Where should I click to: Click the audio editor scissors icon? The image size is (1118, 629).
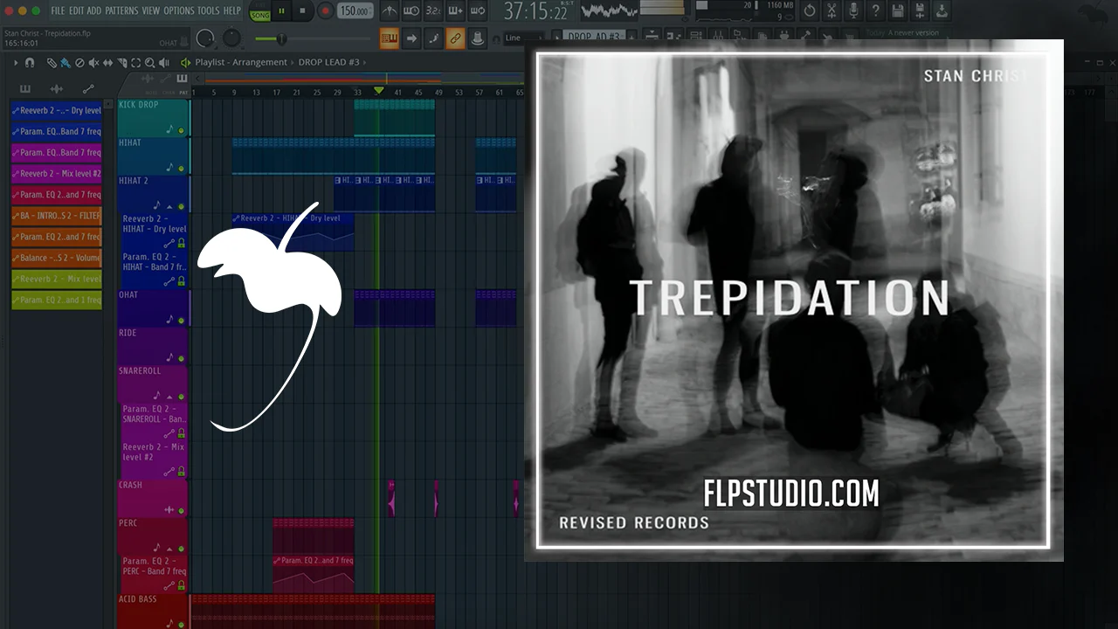[x=832, y=10]
